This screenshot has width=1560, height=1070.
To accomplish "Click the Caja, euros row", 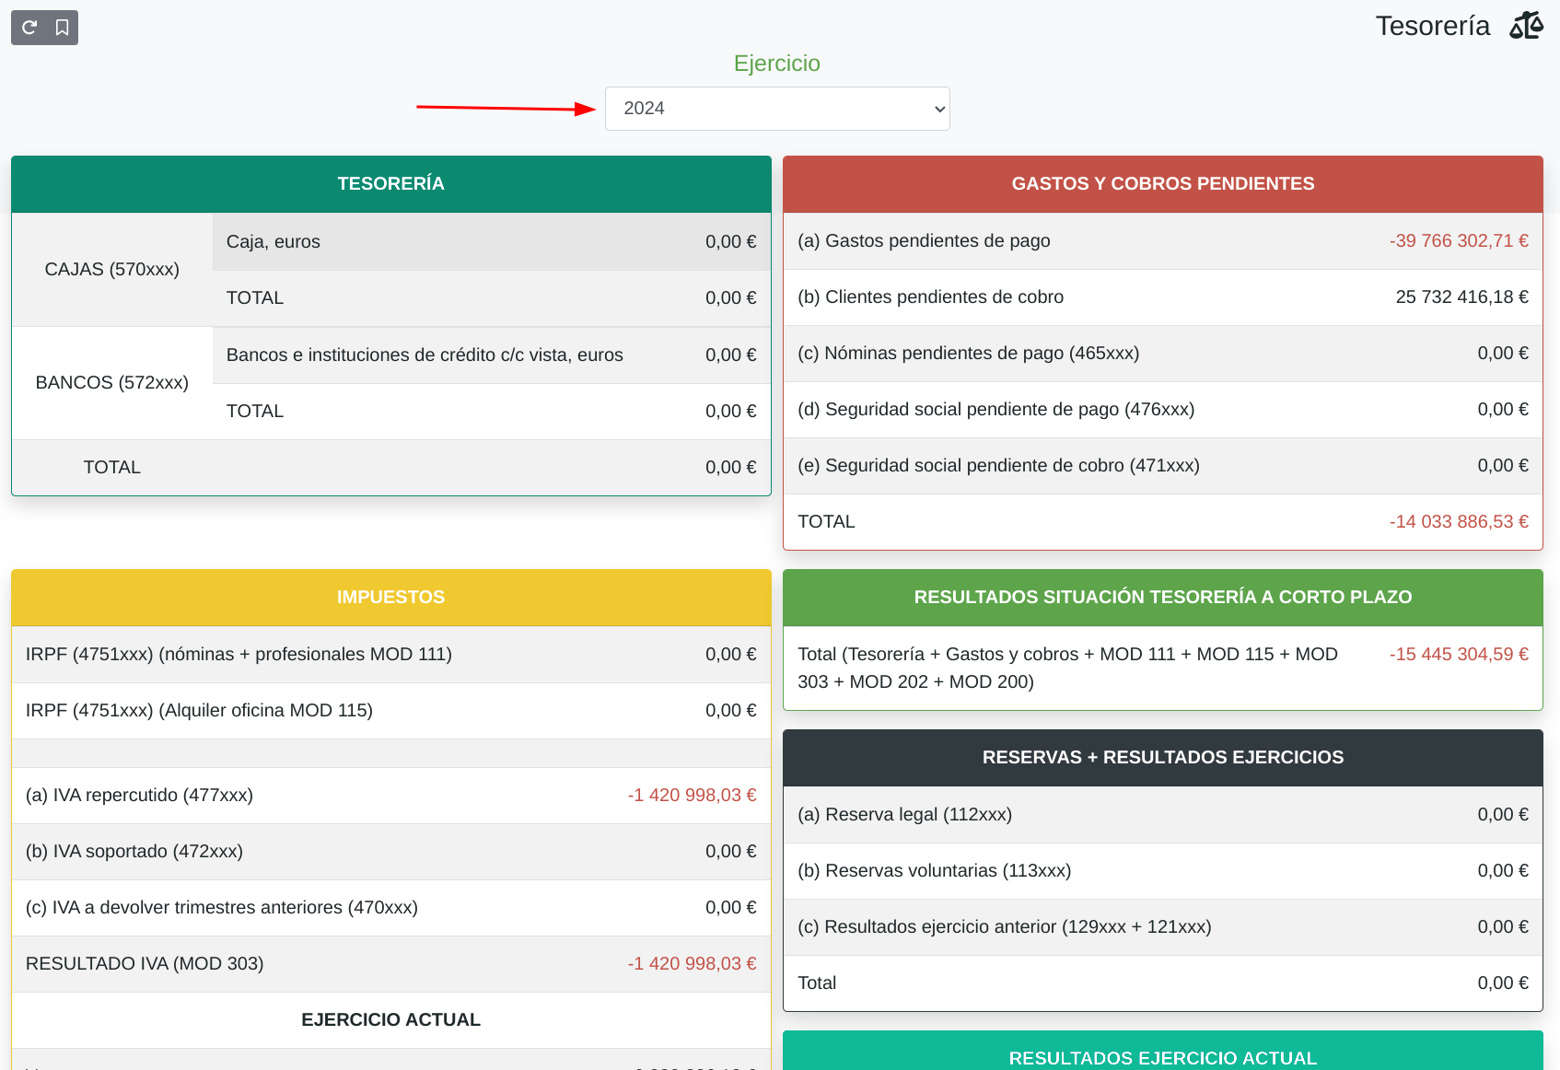I will tap(492, 242).
